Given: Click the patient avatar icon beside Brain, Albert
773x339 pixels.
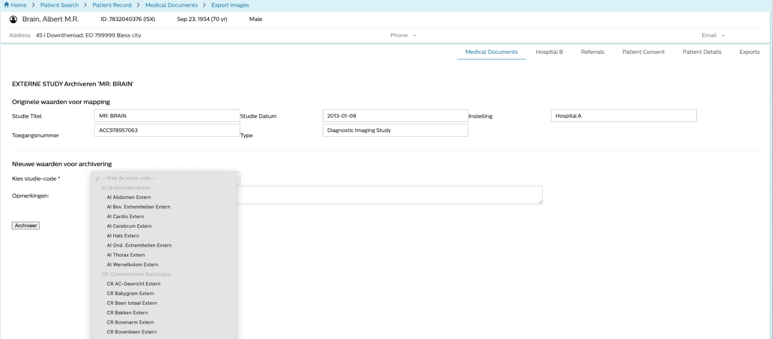Looking at the screenshot, I should tap(13, 19).
